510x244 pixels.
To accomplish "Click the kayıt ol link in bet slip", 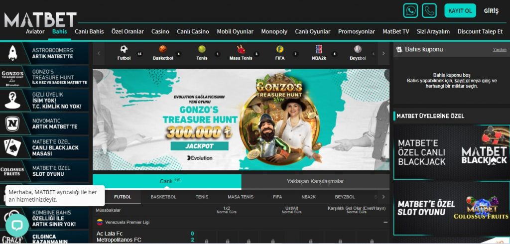I will point(462,81).
